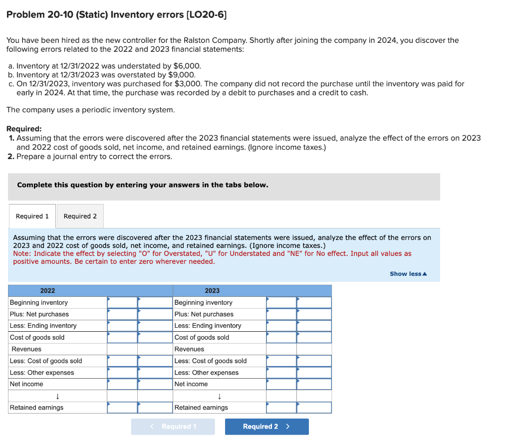Image resolution: width=511 pixels, height=438 pixels.
Task: Open the 2022 Beginning inventory effect dropdown
Action: point(122,302)
